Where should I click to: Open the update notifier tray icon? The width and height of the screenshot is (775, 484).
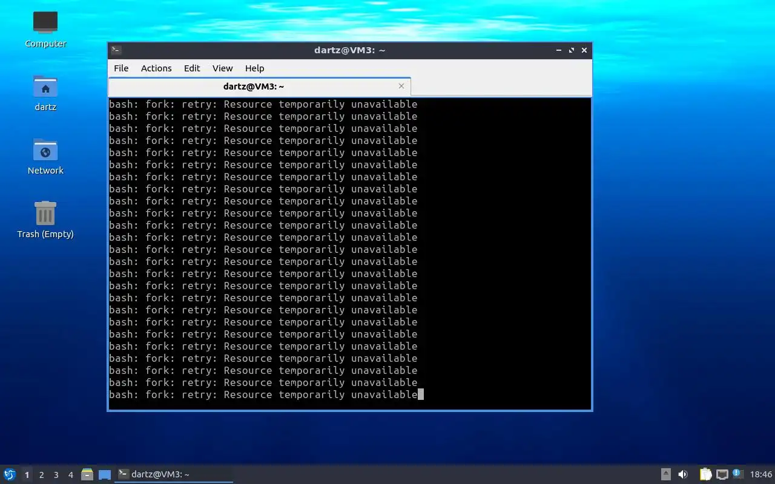pyautogui.click(x=737, y=474)
